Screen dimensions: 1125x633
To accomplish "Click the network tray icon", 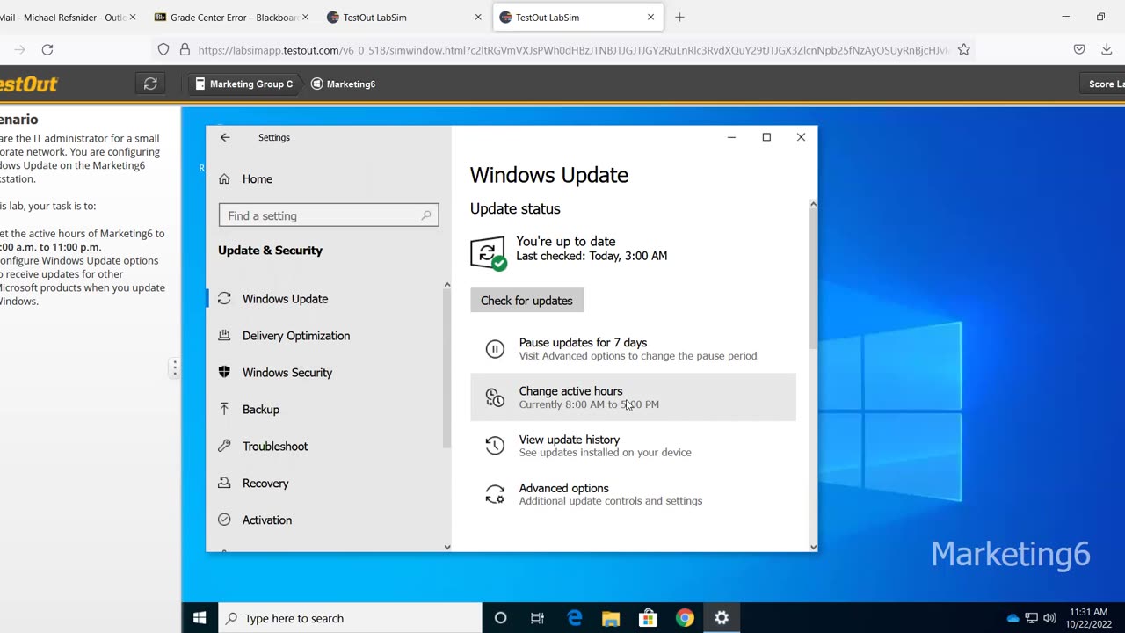I will pyautogui.click(x=1032, y=618).
